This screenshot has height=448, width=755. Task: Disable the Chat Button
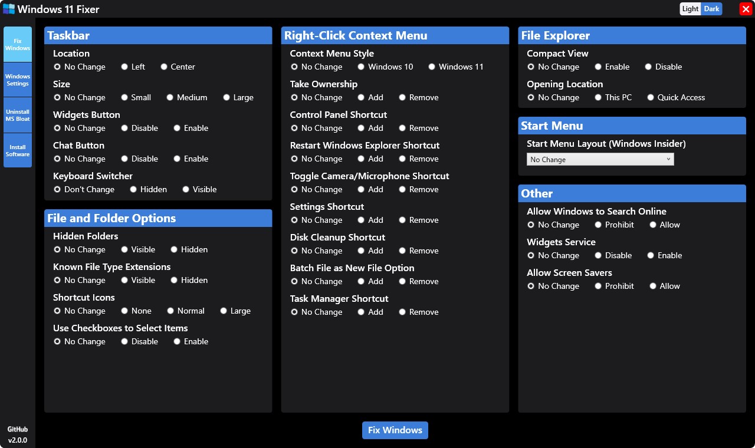point(140,159)
